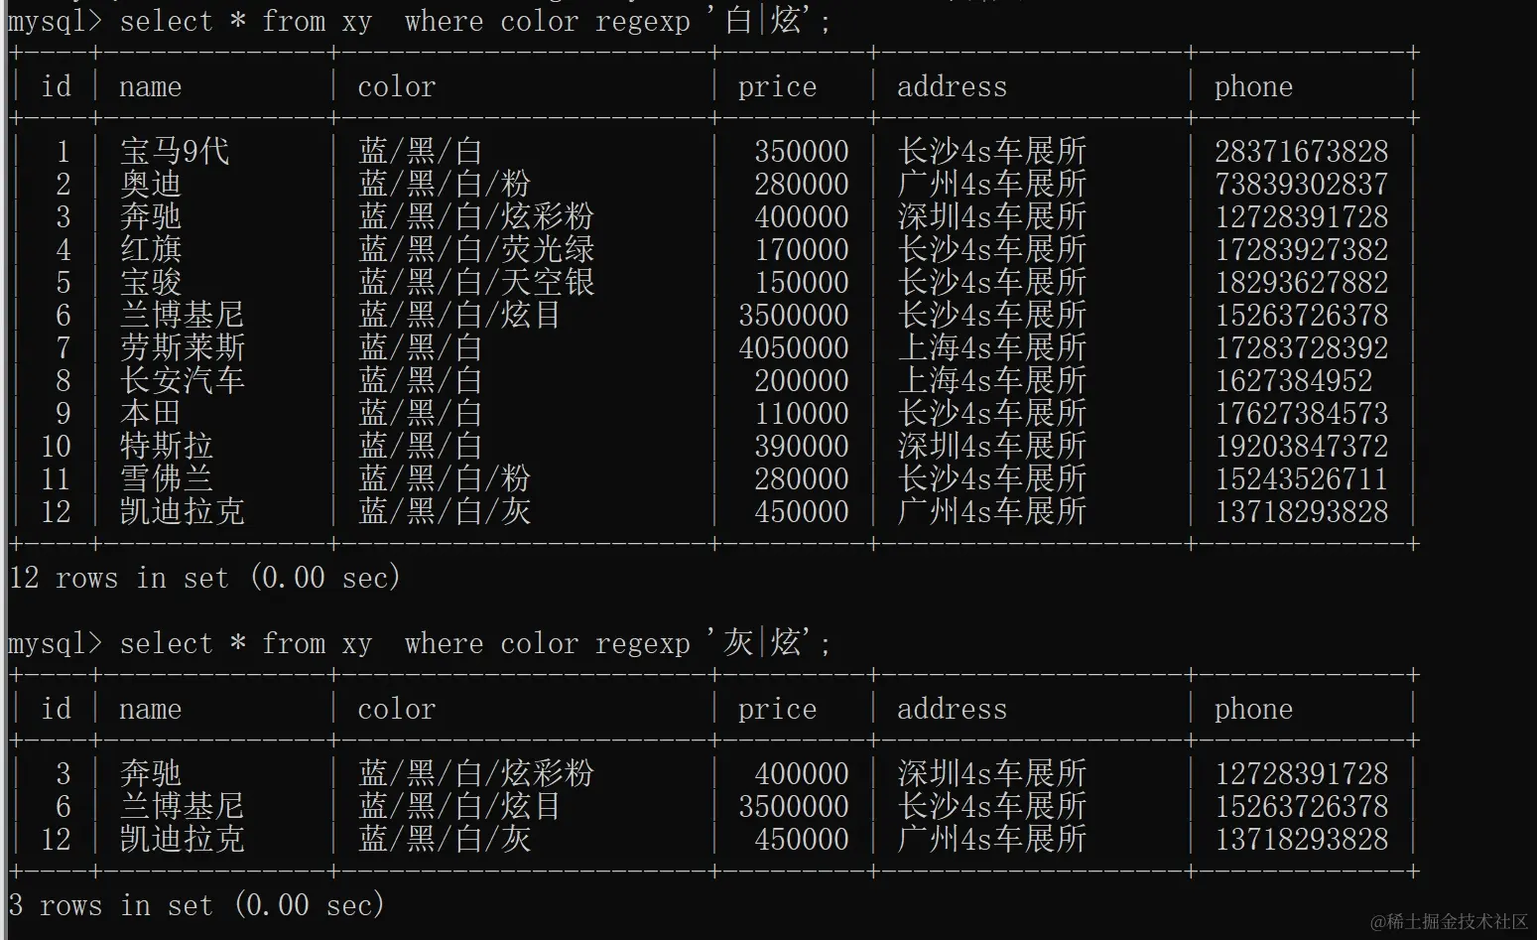Click '凯迪拉克' in the 12-row result table
This screenshot has width=1537, height=940.
183,511
